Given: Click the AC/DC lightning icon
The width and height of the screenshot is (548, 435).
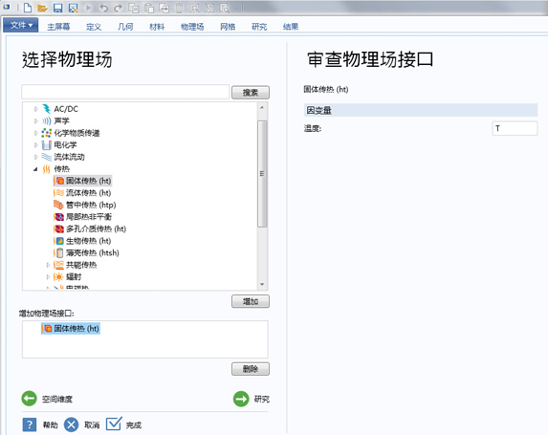Looking at the screenshot, I should 46,109.
